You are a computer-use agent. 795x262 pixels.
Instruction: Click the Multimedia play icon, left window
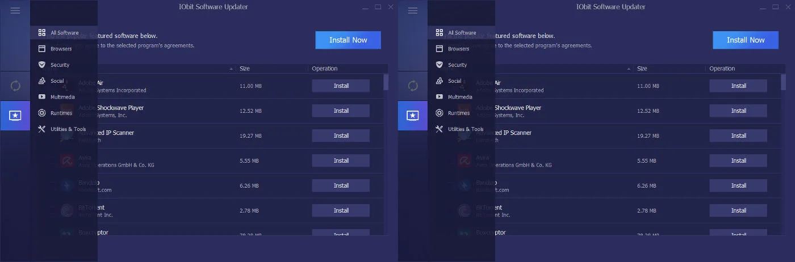[x=42, y=97]
